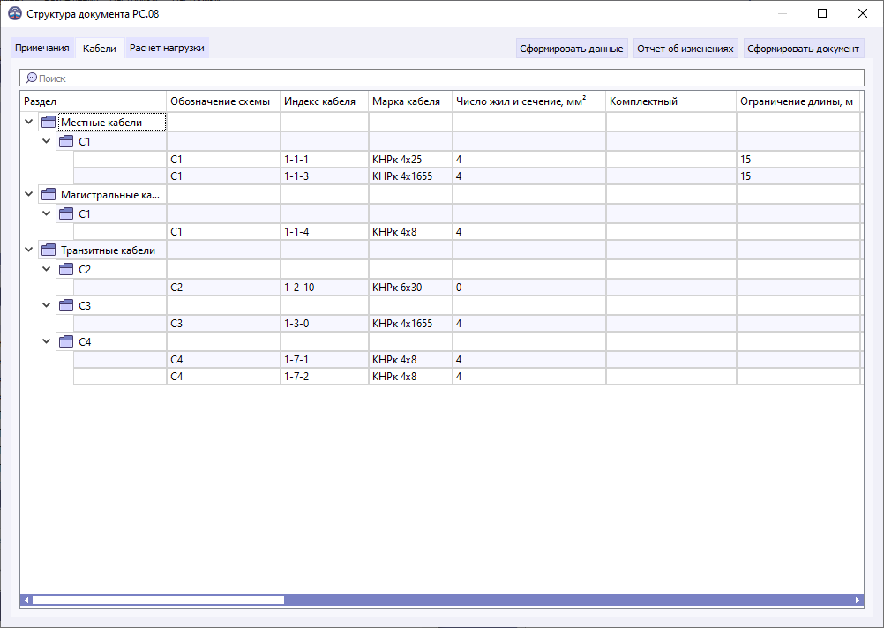Click the Сформировать документ button

click(x=803, y=48)
